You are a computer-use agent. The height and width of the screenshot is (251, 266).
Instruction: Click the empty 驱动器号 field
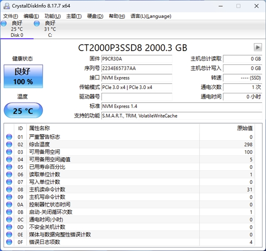(x=137, y=97)
